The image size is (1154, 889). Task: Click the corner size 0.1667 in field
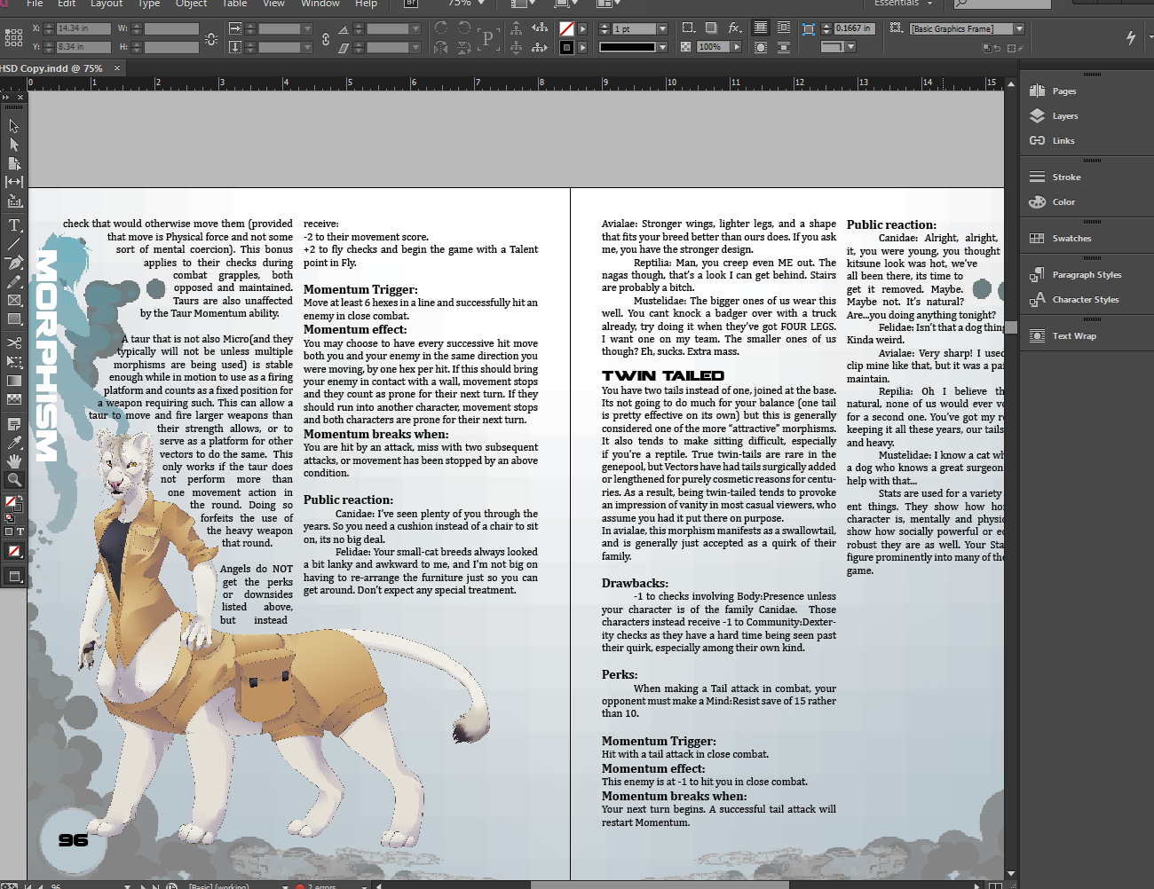tap(854, 28)
